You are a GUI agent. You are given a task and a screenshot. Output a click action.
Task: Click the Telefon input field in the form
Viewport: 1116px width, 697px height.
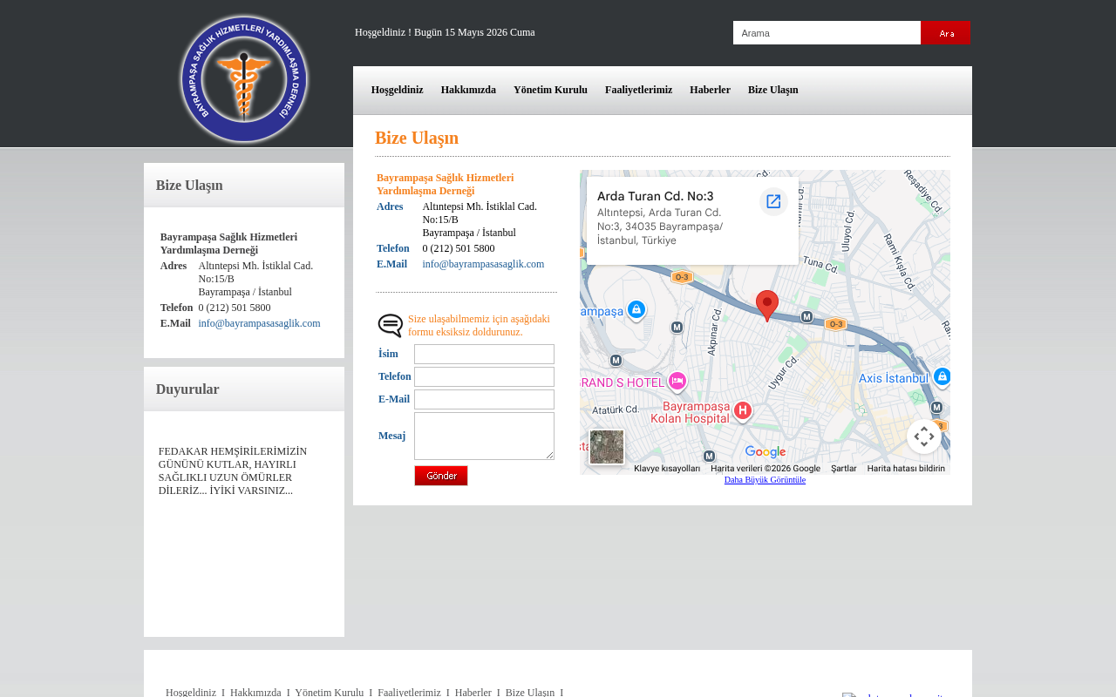pyautogui.click(x=484, y=376)
